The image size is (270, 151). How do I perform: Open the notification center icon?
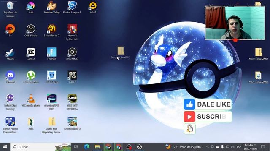coord(263,147)
